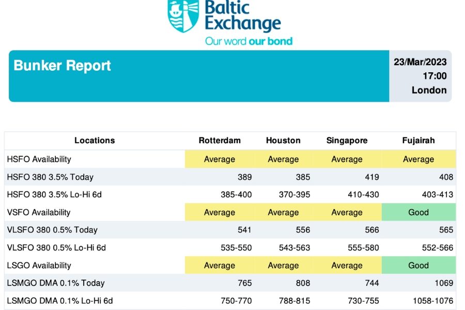Select the HSFO 380 3.5% Today row label
Screen dimensions: 465x310
tap(50, 177)
